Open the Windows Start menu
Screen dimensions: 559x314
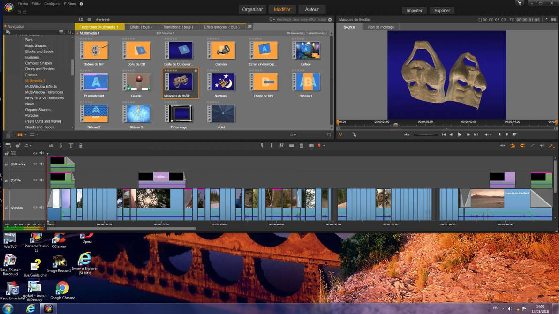8,308
